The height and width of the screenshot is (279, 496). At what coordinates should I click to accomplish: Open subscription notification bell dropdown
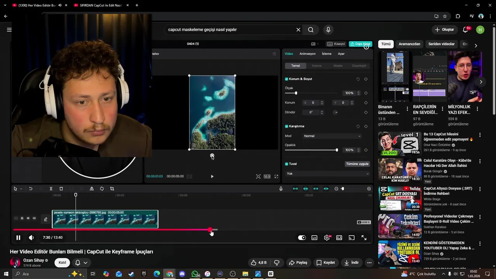(81, 262)
